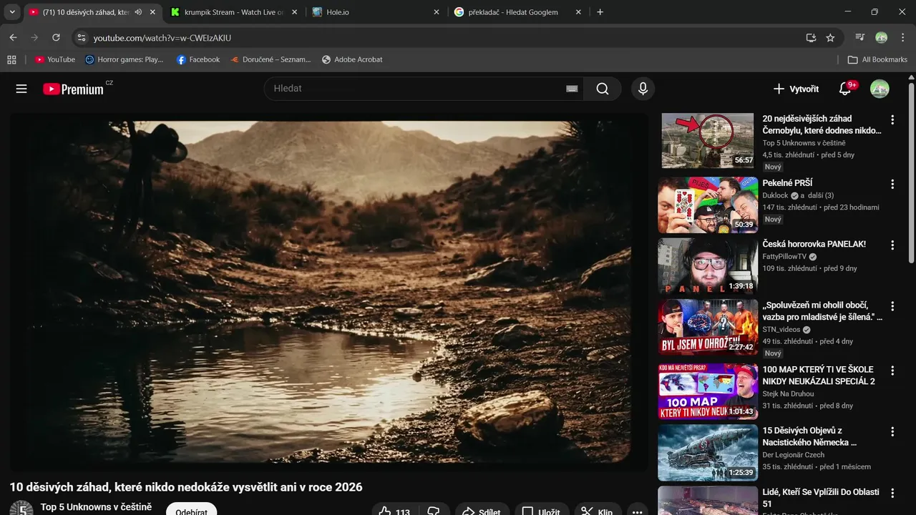Open Top 5 Unknowns v češtině channel

pos(96,507)
